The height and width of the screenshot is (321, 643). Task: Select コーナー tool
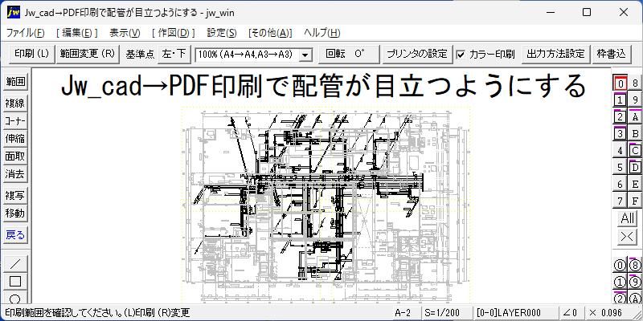click(15, 121)
